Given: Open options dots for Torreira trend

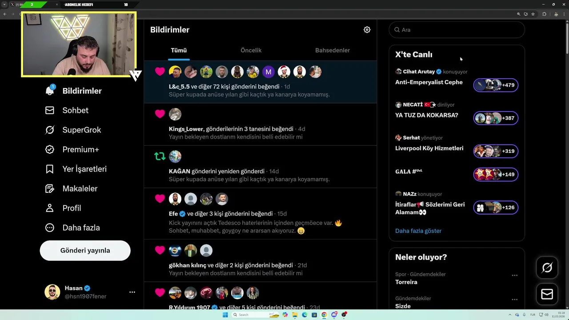Looking at the screenshot, I should pyautogui.click(x=514, y=276).
